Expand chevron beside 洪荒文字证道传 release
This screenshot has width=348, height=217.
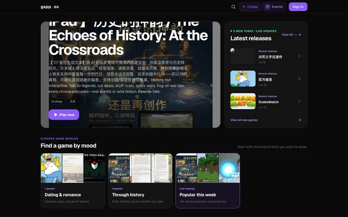click(299, 56)
